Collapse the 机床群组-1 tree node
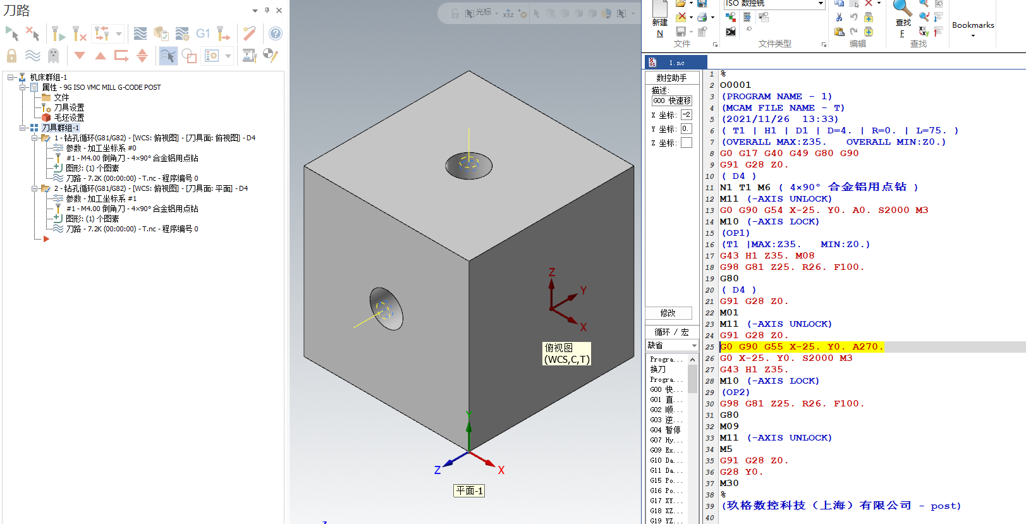 pos(11,77)
